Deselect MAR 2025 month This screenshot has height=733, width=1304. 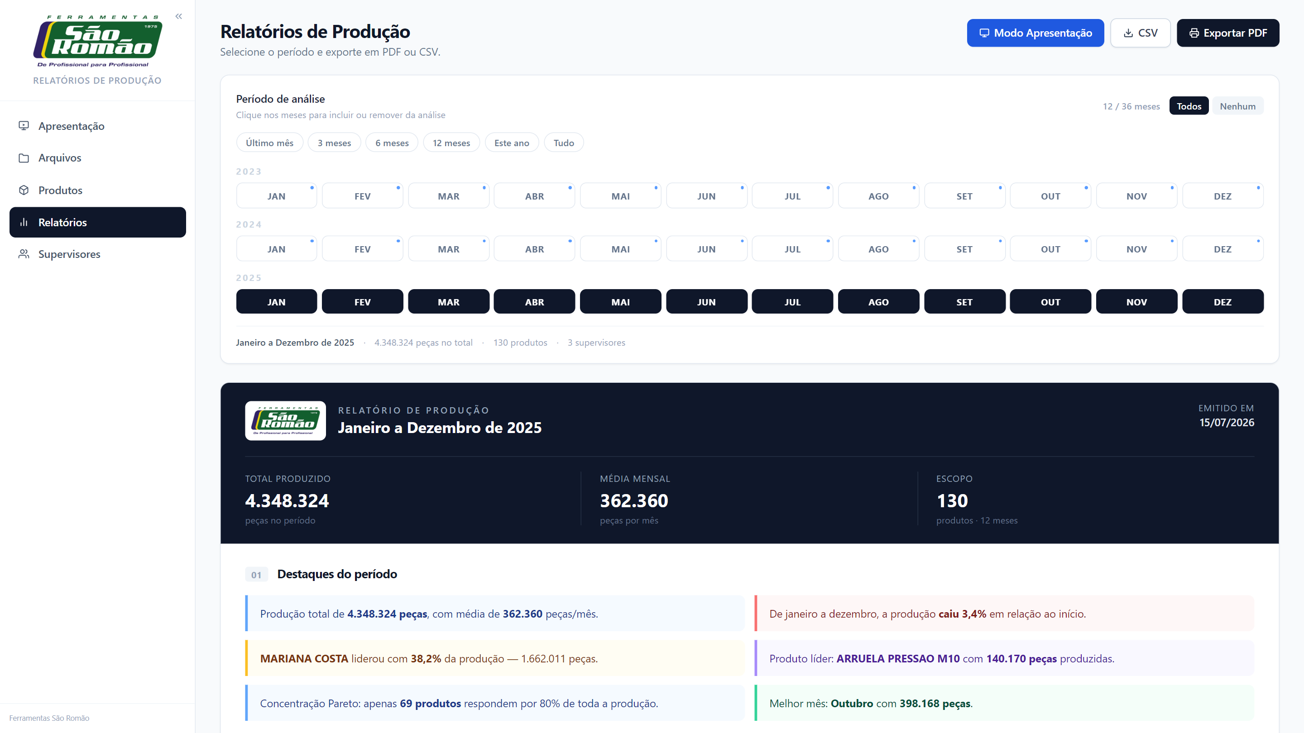tap(449, 301)
